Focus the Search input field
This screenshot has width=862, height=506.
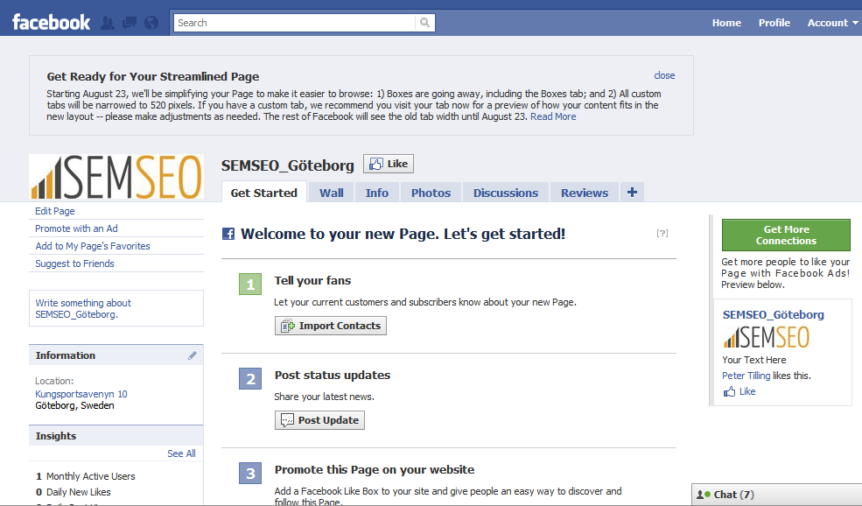[295, 23]
